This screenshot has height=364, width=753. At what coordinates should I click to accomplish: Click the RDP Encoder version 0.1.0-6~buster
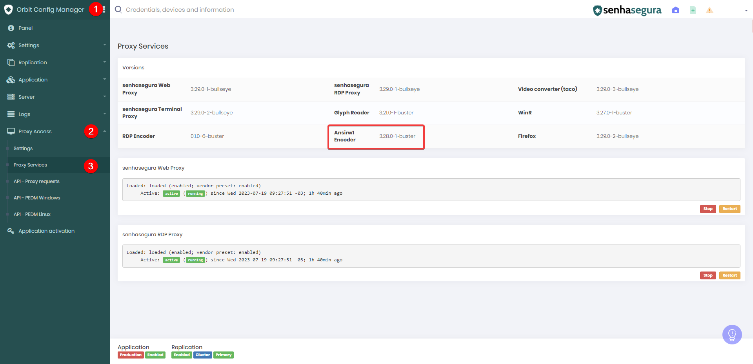[x=207, y=136]
